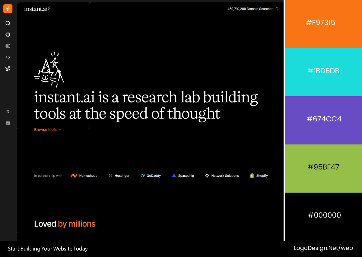The height and width of the screenshot is (257, 362).
Task: Open the search icon in sidebar
Action: point(8,23)
